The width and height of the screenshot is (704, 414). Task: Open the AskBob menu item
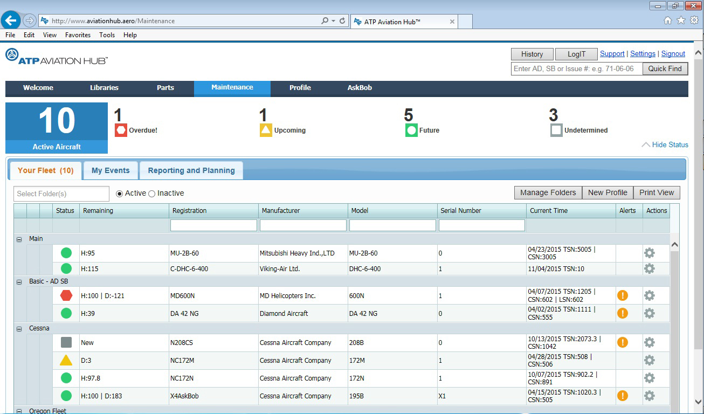coord(359,88)
